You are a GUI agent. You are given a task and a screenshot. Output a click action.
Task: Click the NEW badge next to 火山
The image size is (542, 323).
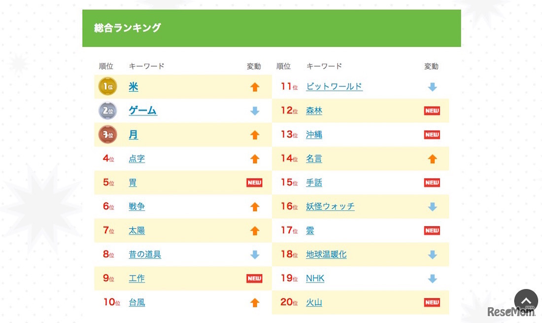[x=432, y=302]
